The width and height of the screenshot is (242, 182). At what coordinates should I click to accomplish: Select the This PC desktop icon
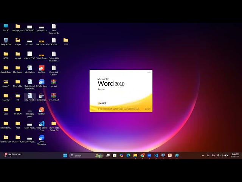(x=6, y=28)
